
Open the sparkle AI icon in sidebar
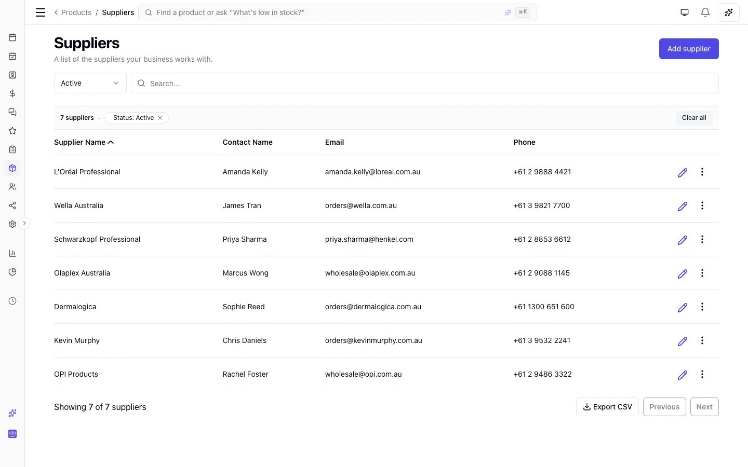click(x=12, y=413)
